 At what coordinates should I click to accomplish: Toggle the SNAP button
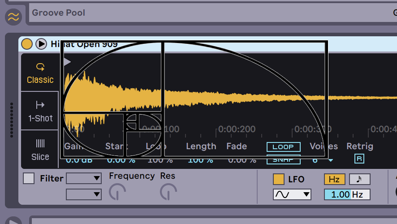[284, 159]
